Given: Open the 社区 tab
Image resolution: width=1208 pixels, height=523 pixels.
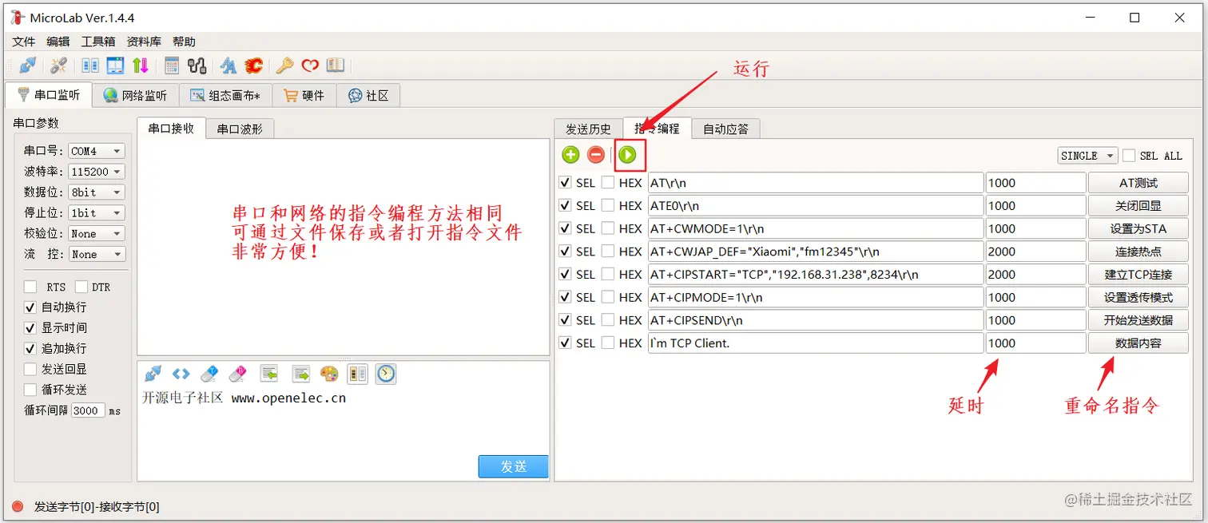Looking at the screenshot, I should [368, 95].
